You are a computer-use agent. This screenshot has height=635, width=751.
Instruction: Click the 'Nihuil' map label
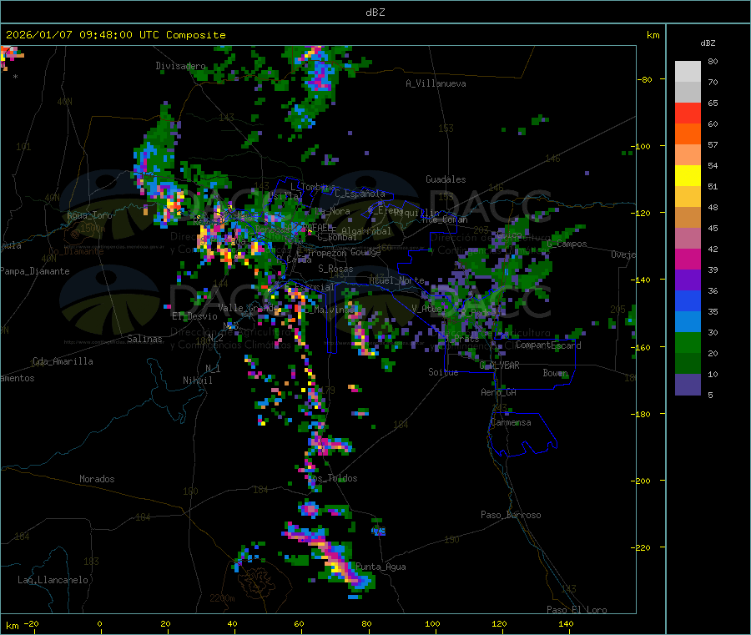[197, 380]
